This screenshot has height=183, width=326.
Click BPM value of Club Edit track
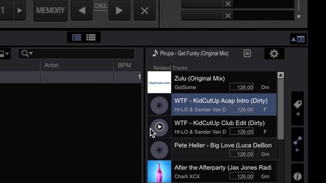coord(241,132)
